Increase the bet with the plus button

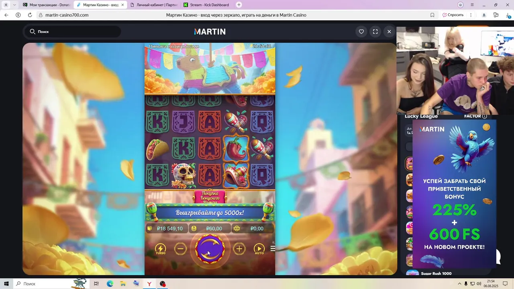(239, 249)
